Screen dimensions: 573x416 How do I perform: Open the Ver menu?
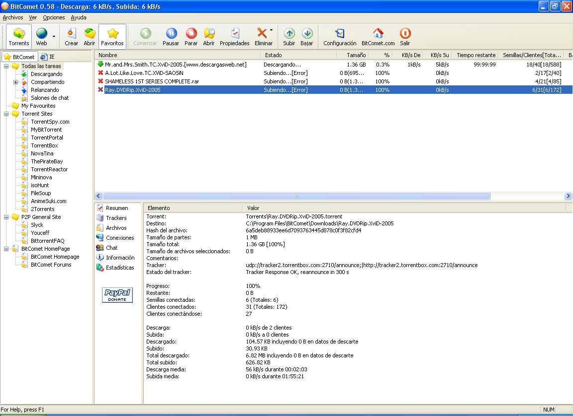point(33,17)
